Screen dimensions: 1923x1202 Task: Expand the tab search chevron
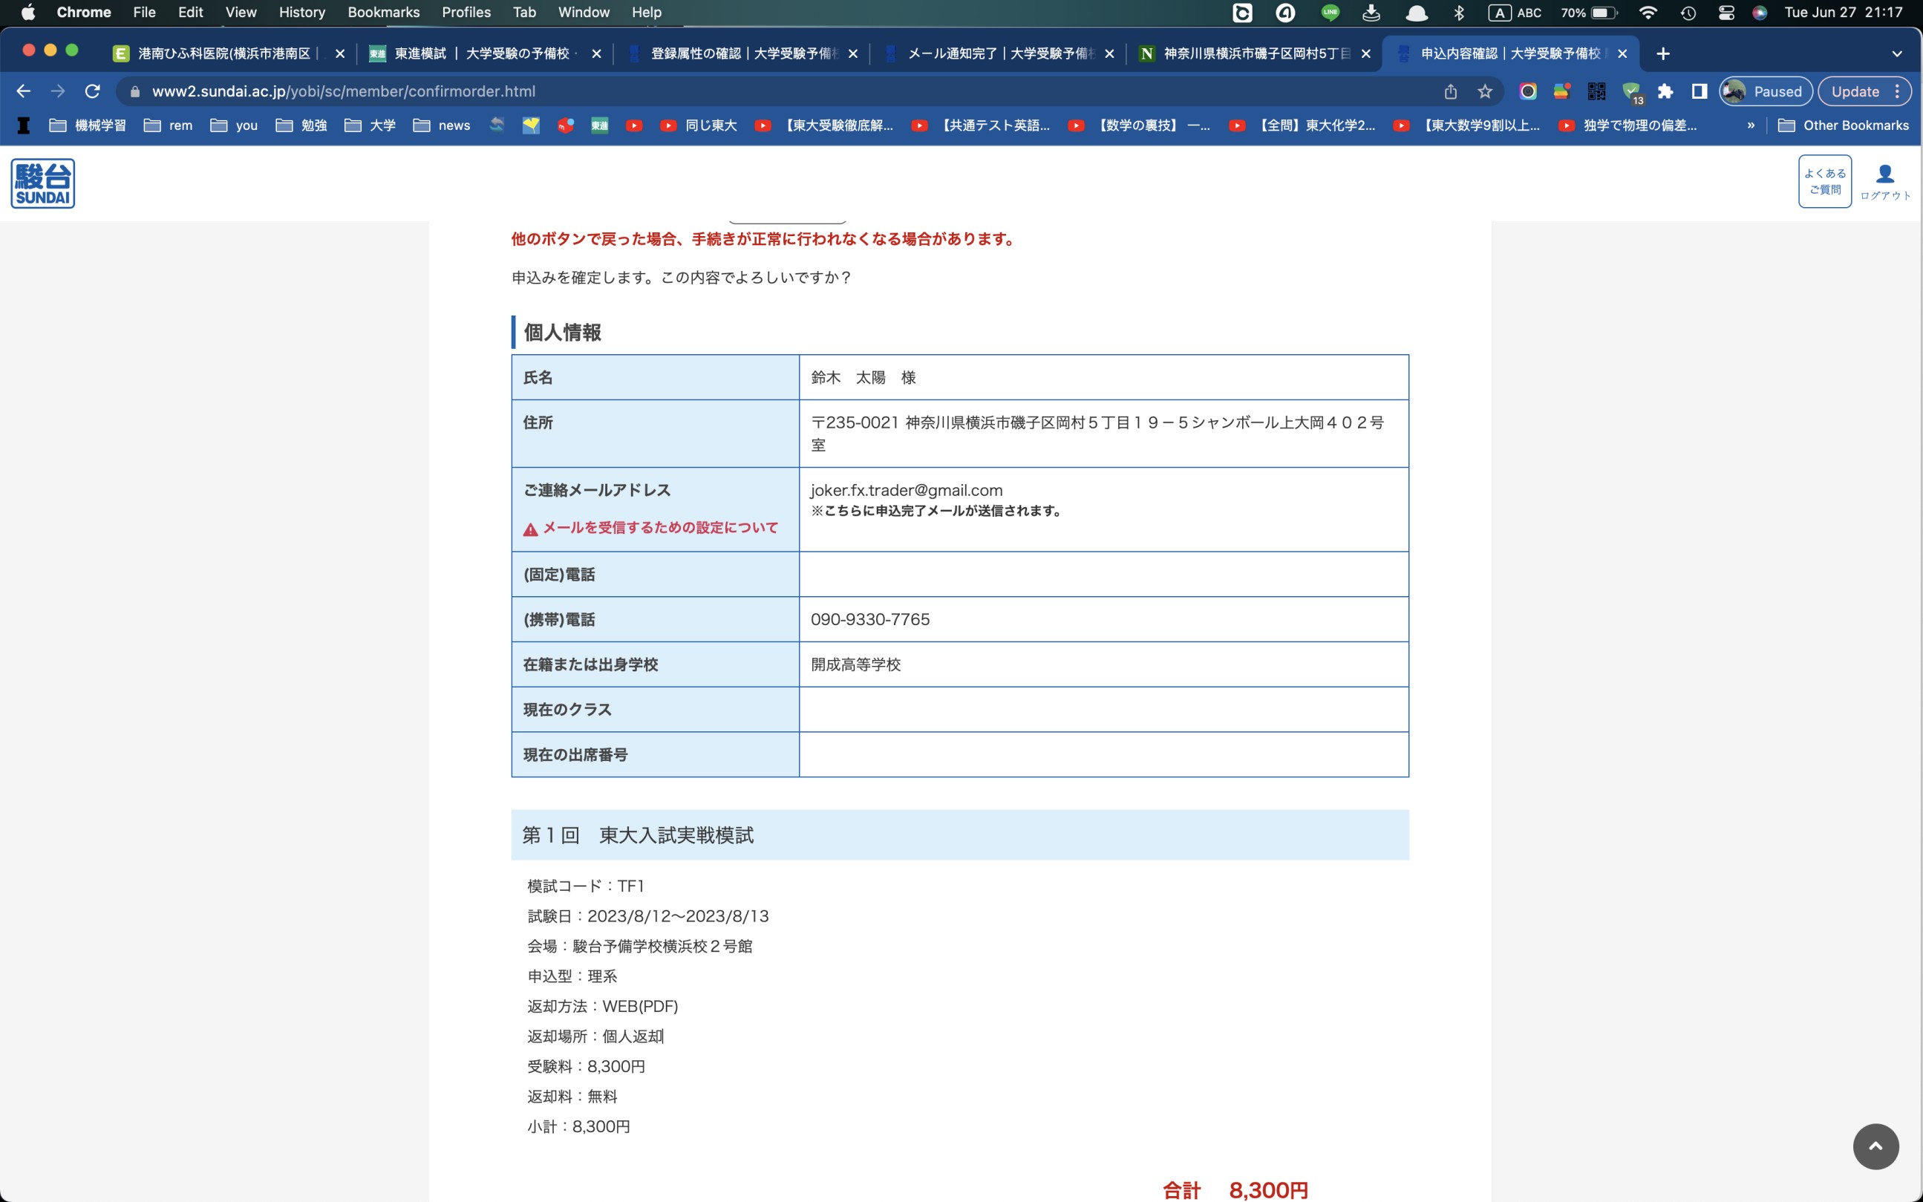click(1896, 53)
